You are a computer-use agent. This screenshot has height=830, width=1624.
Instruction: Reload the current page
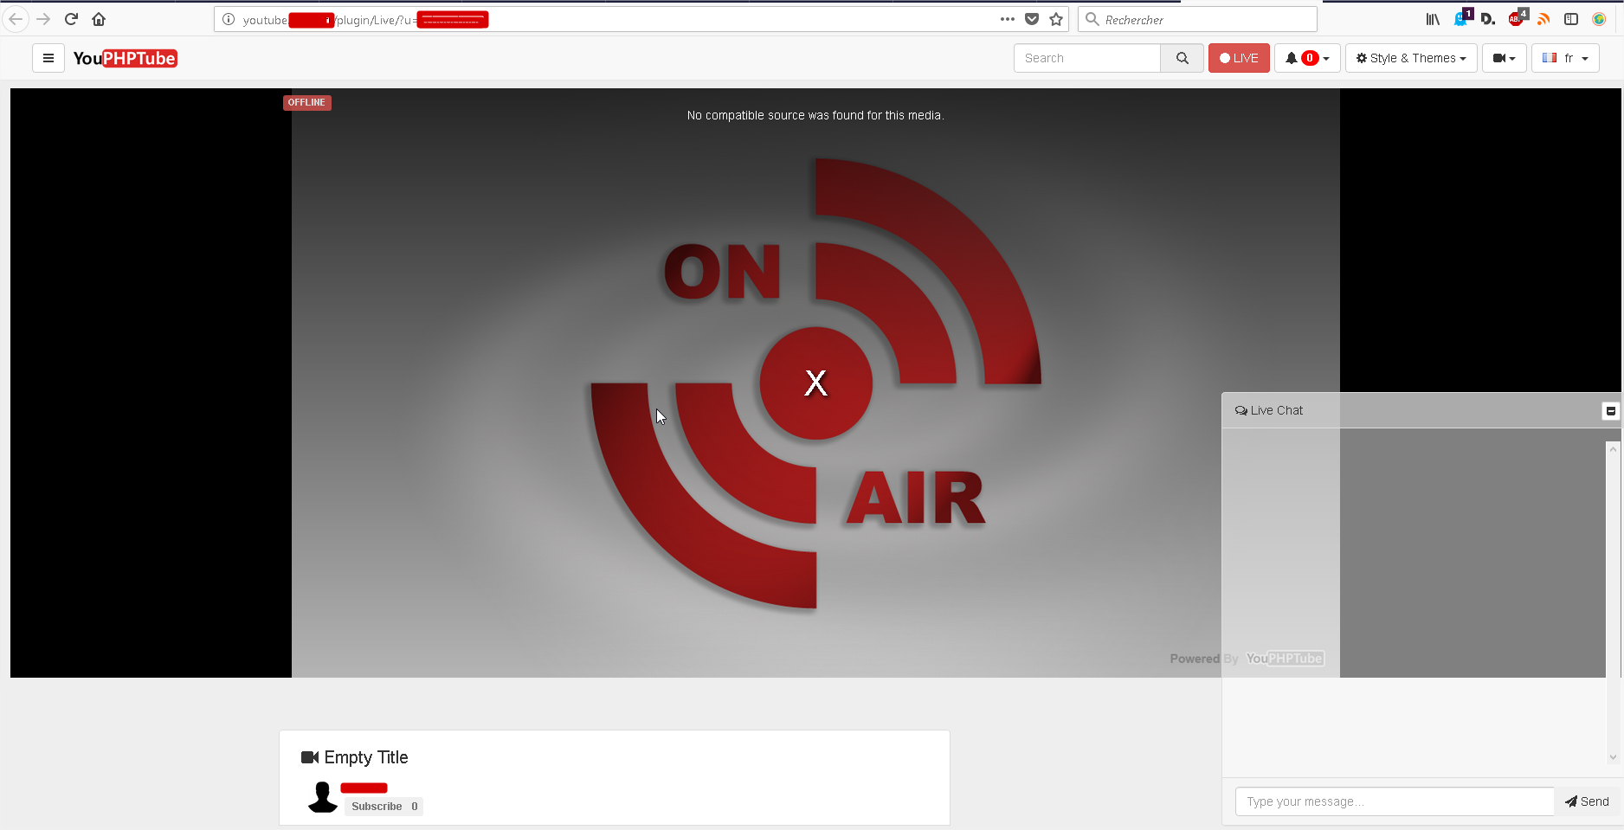point(71,19)
